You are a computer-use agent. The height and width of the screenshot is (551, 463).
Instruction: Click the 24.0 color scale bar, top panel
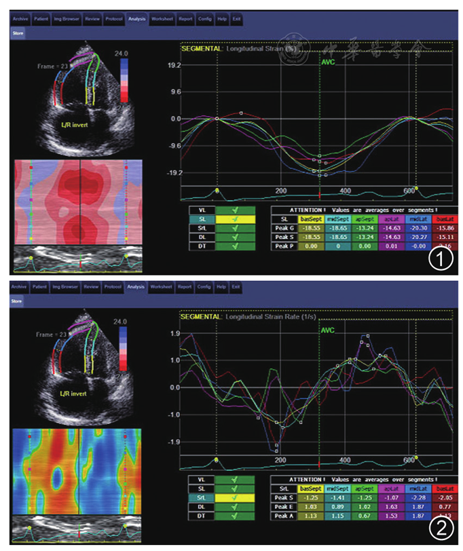coord(124,81)
